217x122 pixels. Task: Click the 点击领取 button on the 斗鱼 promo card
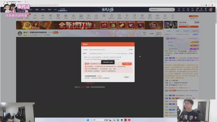(189, 27)
